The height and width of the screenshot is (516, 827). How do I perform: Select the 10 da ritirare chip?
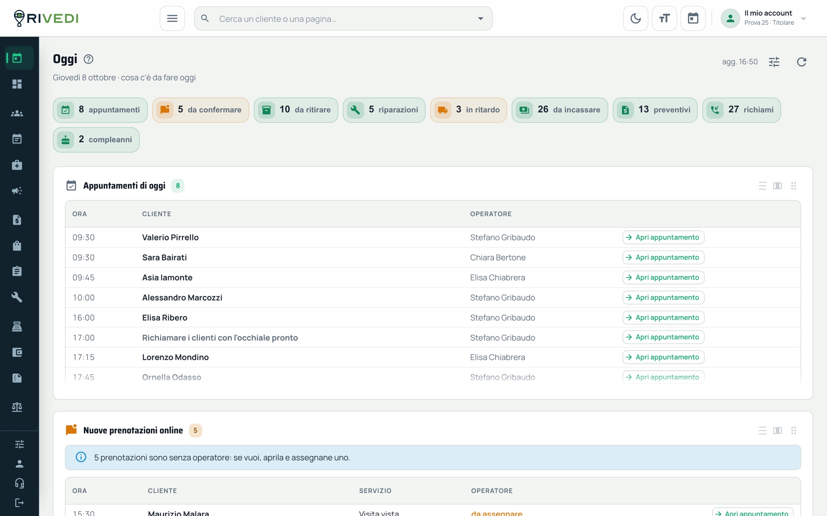pos(296,110)
